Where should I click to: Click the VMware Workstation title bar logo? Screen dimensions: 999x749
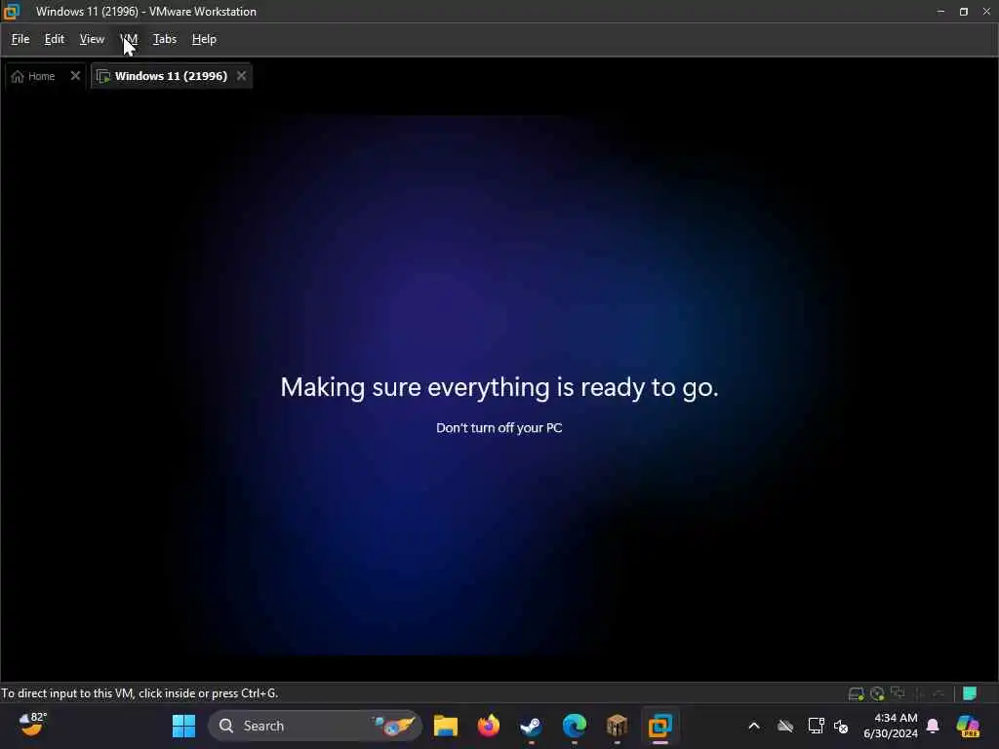pyautogui.click(x=12, y=12)
